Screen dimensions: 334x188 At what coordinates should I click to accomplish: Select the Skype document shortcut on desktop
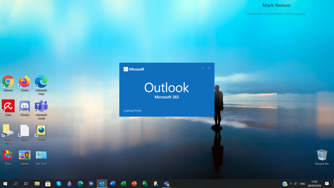(x=25, y=133)
